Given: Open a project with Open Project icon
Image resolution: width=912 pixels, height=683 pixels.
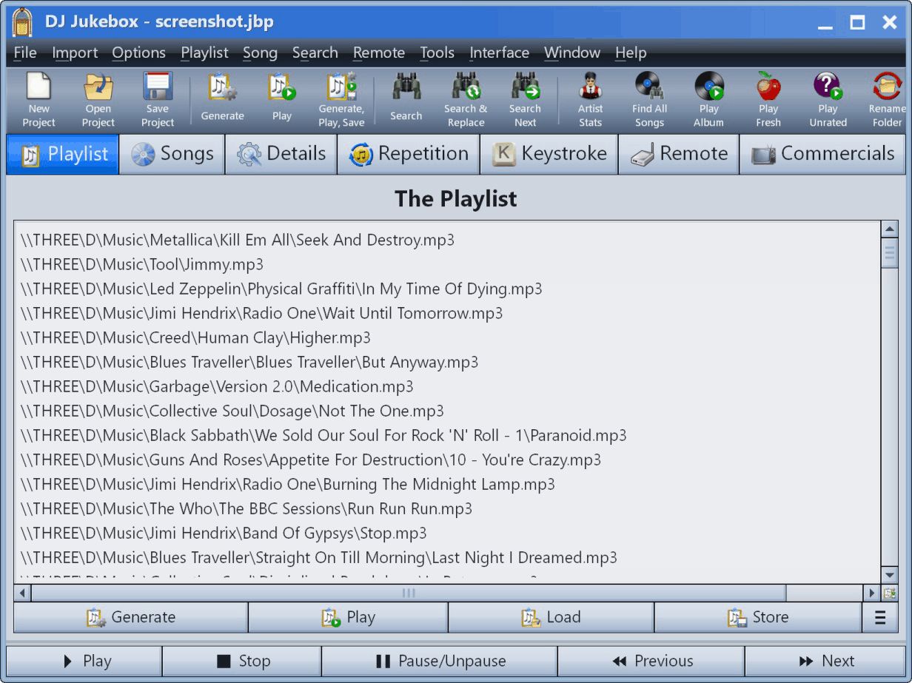Looking at the screenshot, I should 98,101.
